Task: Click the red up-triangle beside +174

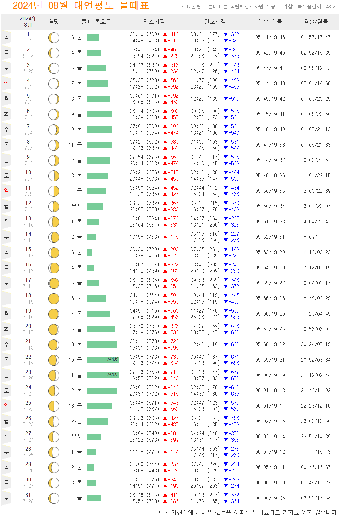Action: [165, 452]
